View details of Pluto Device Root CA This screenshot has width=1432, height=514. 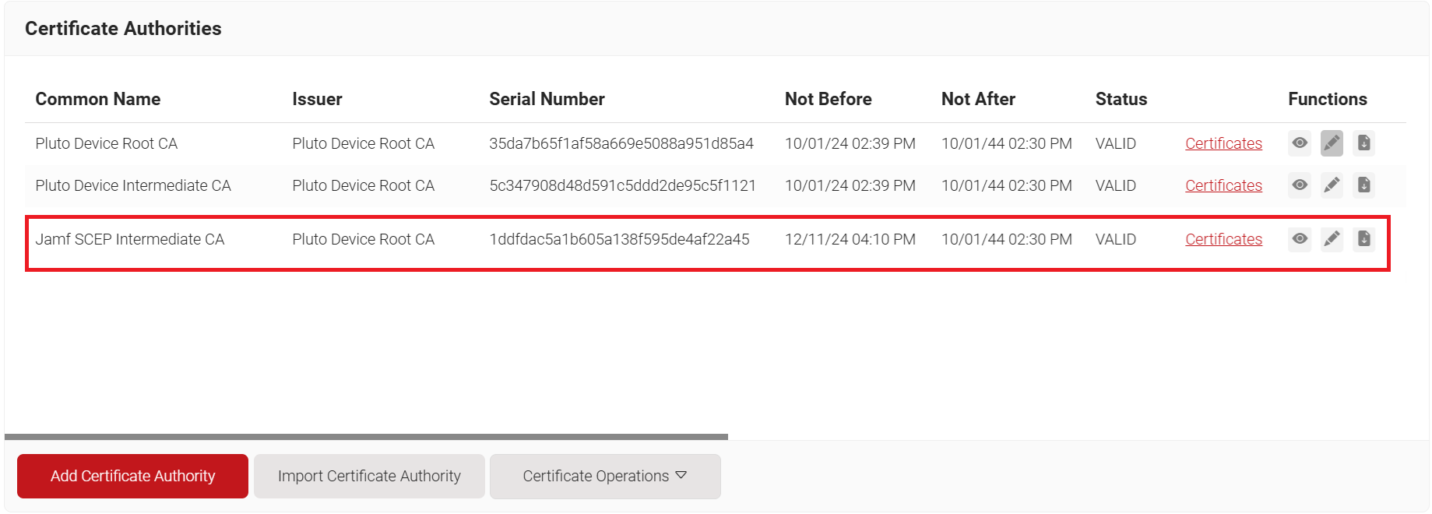pos(1300,143)
